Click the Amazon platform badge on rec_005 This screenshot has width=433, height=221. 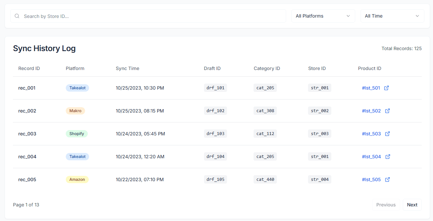click(77, 179)
